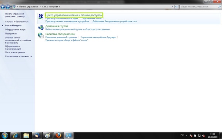Open Windows Explorer folder on the taskbar

pos(26,136)
